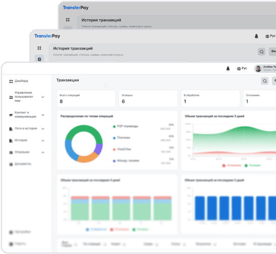Switch language via Рус in the middle window

270,36
